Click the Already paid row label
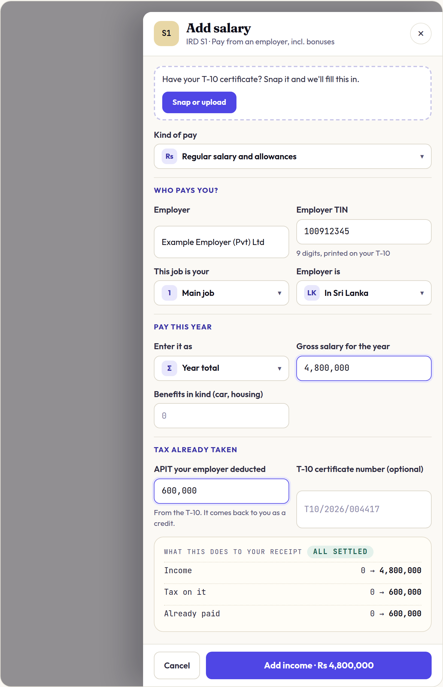443x687 pixels. [192, 614]
